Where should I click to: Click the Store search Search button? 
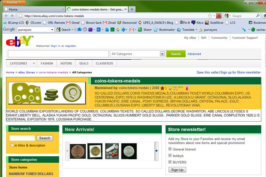click(45, 138)
